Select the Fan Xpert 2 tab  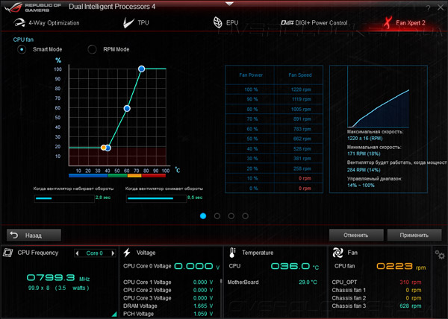click(x=404, y=23)
